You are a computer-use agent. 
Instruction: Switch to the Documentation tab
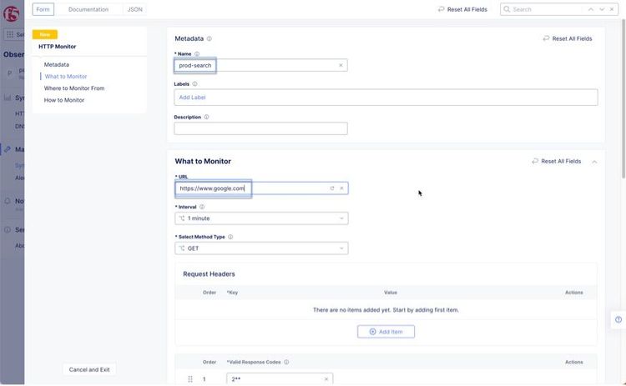click(88, 9)
